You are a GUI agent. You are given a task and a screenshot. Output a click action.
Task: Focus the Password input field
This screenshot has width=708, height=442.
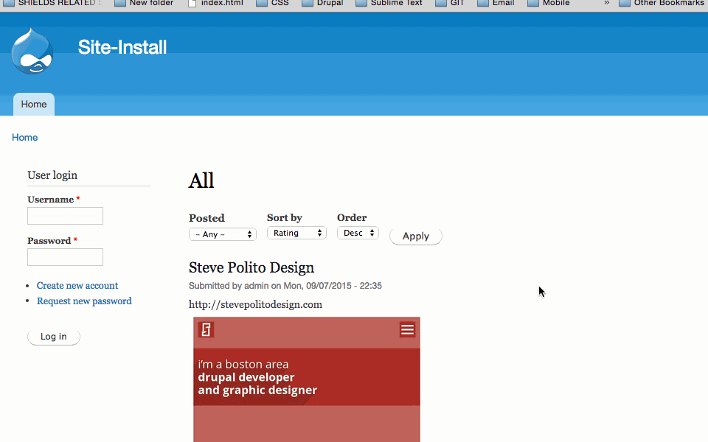(x=65, y=257)
